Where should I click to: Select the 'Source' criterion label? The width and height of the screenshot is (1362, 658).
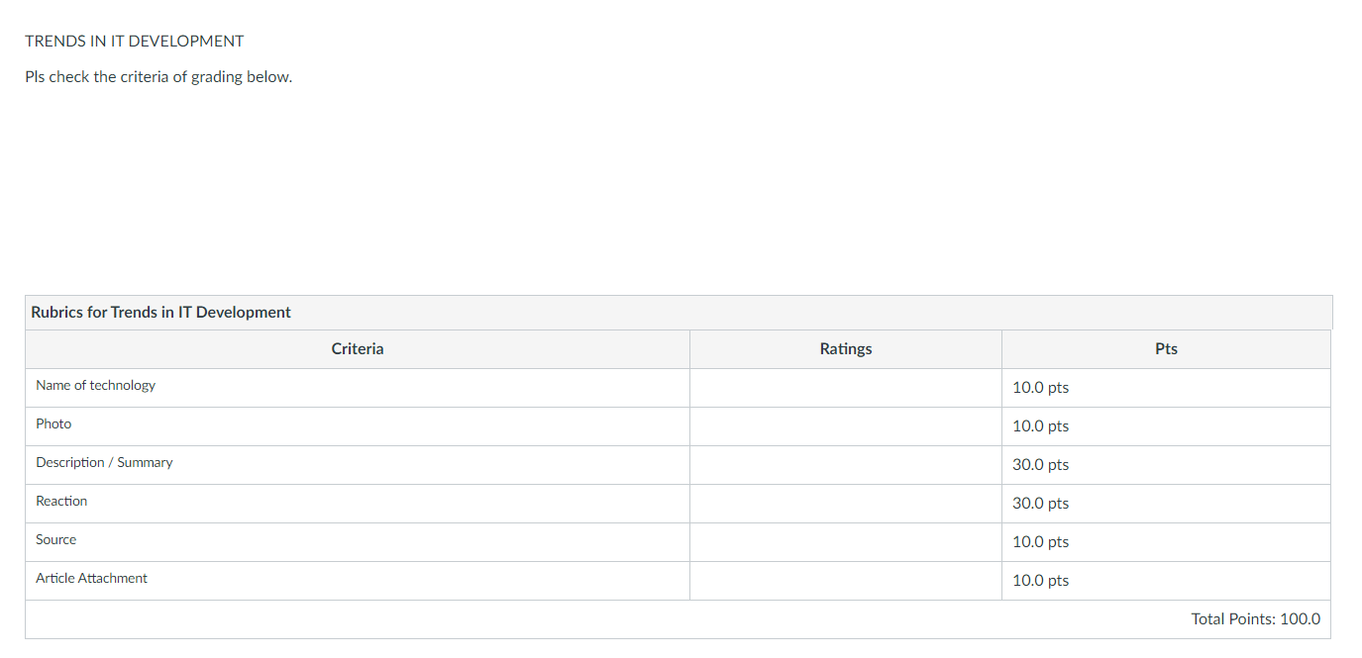(x=55, y=539)
